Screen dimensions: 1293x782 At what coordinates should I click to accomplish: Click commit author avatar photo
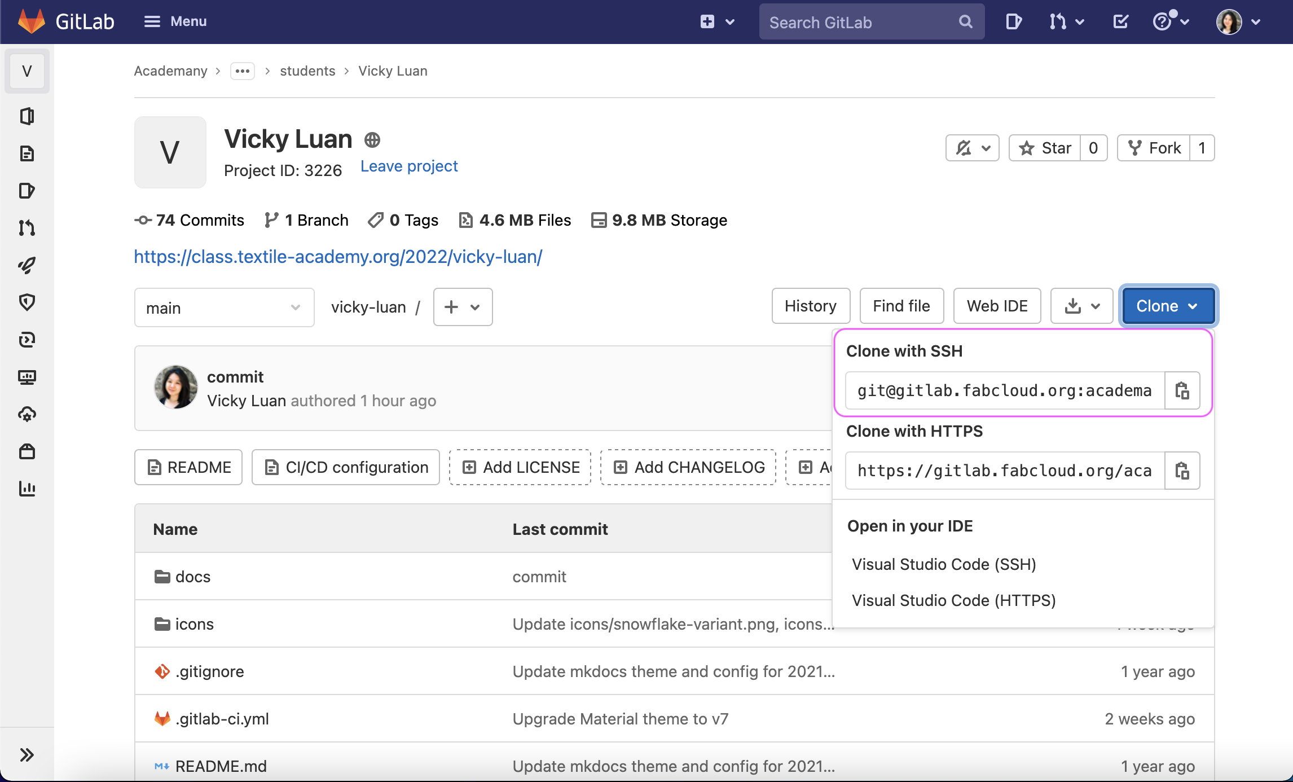pyautogui.click(x=176, y=387)
